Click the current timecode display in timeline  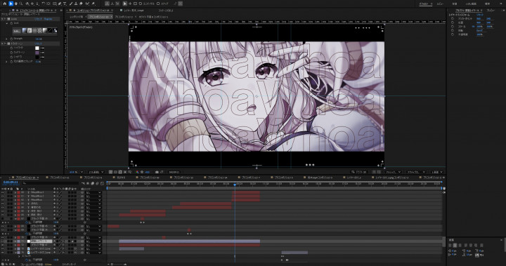11,182
